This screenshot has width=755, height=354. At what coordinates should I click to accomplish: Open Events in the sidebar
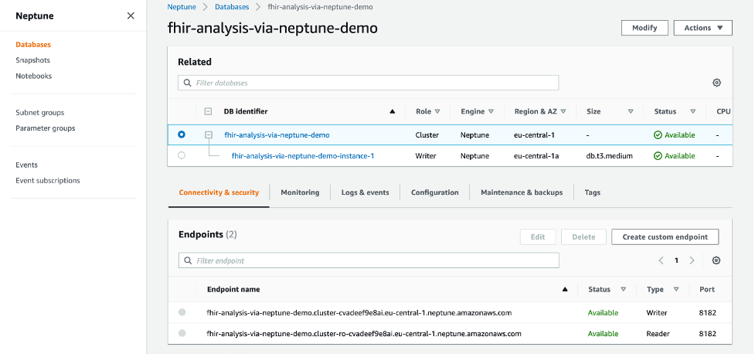(26, 165)
